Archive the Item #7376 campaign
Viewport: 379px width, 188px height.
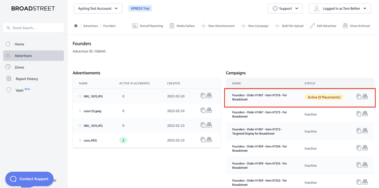click(365, 97)
